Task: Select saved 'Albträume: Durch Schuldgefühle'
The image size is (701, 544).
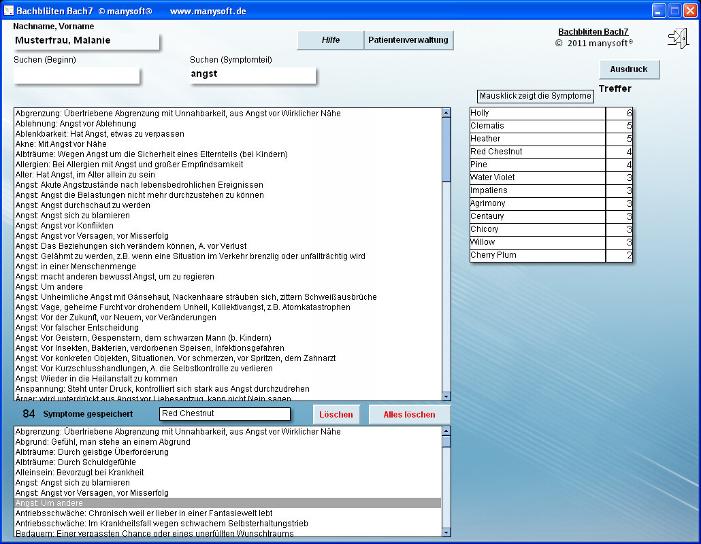Action: pos(228,462)
